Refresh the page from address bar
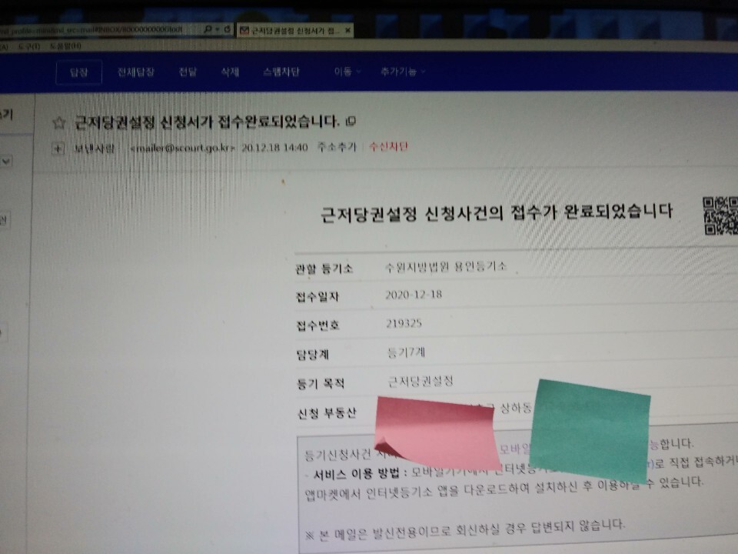This screenshot has width=738, height=554. [228, 29]
